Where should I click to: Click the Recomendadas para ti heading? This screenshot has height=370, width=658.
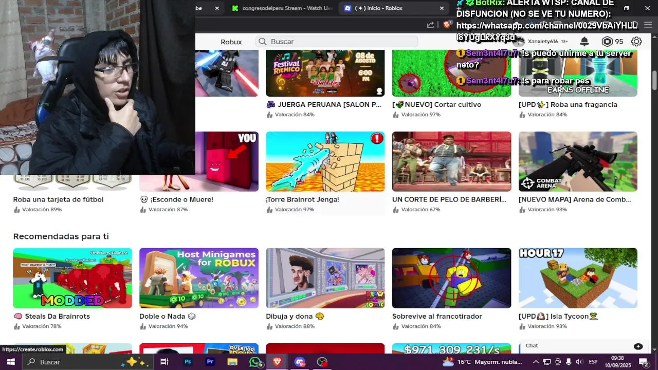(61, 236)
